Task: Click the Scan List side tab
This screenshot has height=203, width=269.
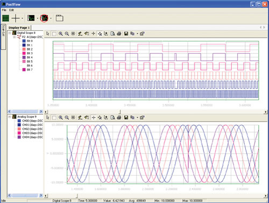Action: coord(3,37)
